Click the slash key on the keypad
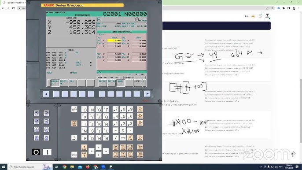 tap(115, 137)
